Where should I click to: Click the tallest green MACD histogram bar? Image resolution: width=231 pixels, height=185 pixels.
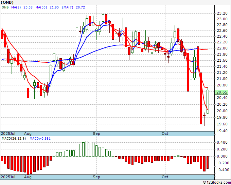87,149
